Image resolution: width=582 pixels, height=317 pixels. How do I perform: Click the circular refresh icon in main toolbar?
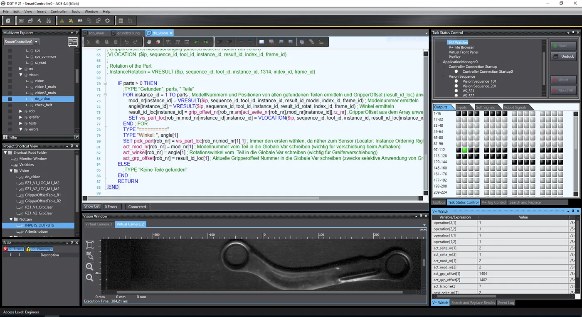[x=108, y=20]
